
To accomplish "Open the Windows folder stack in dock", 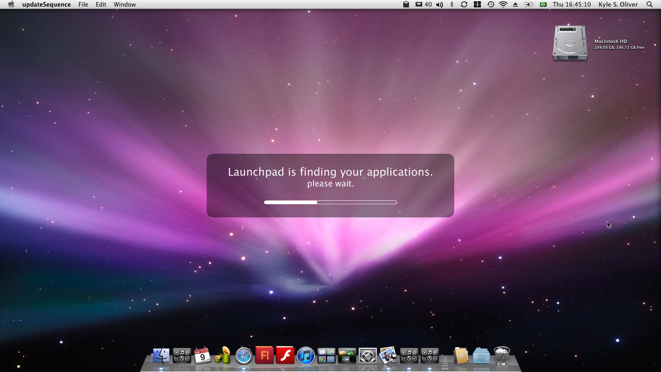I will click(x=481, y=355).
